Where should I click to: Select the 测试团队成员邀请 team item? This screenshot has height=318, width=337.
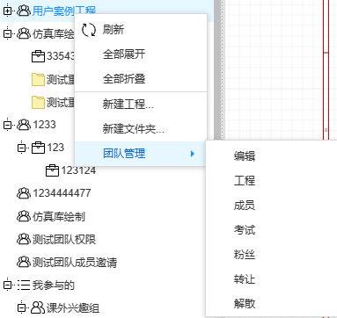[x=75, y=262]
